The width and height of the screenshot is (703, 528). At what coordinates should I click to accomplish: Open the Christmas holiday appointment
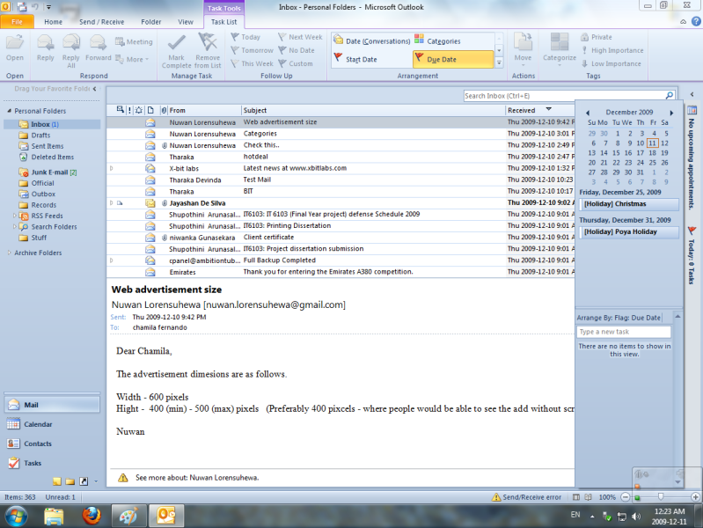(x=629, y=203)
